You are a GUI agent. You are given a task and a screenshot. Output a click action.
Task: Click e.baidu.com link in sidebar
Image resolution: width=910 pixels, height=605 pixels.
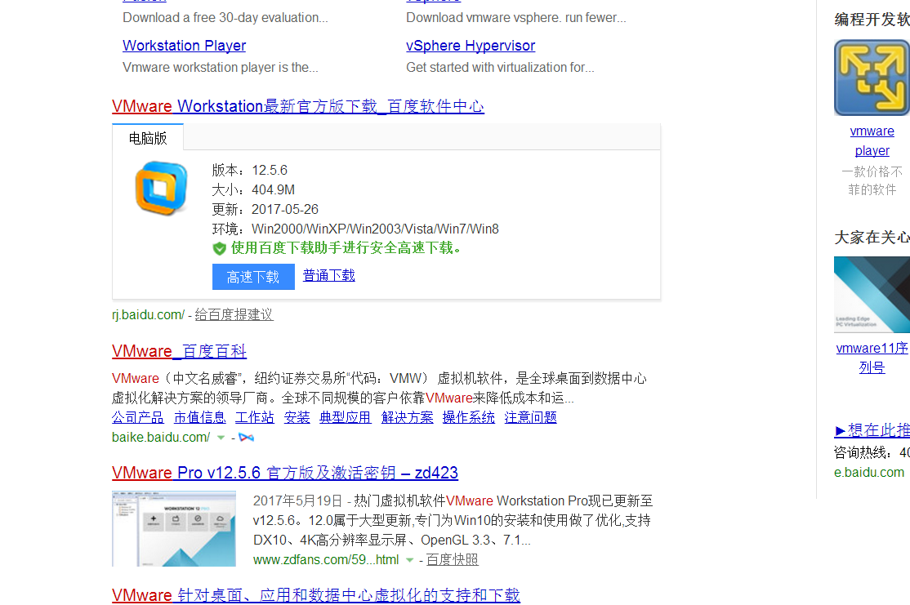click(x=869, y=472)
